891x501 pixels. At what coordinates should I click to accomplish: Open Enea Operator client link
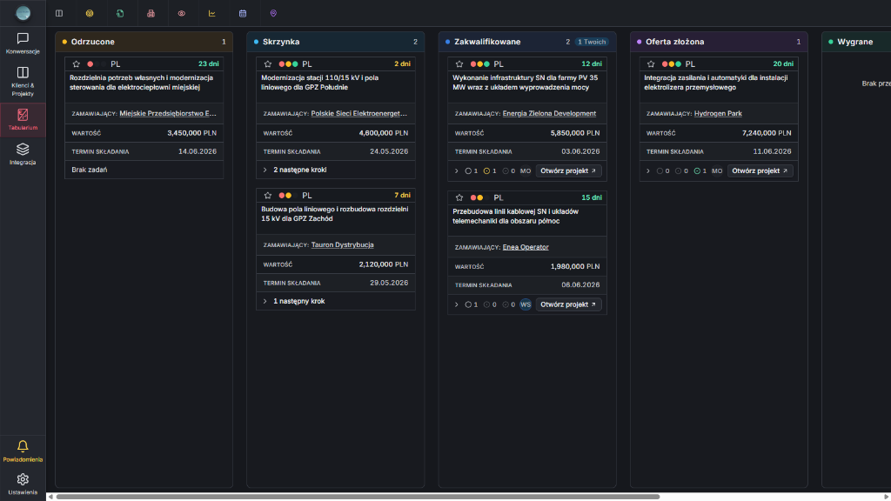tap(526, 247)
